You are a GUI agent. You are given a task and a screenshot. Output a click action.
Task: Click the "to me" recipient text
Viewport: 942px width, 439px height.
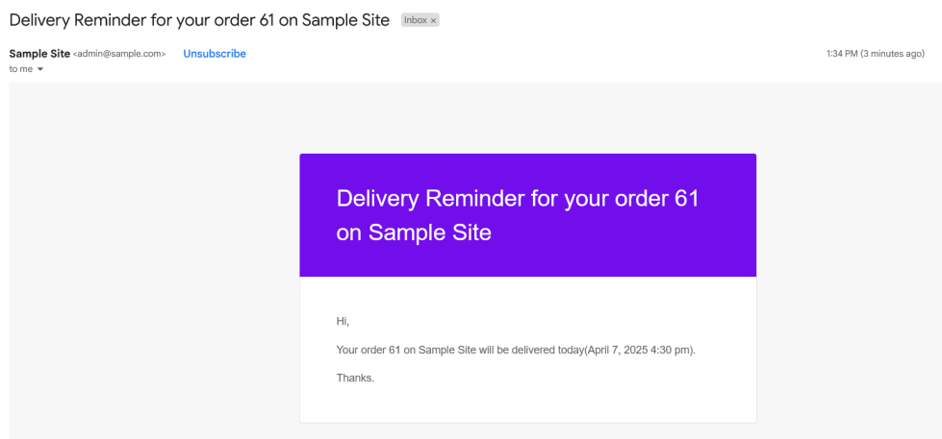tap(20, 69)
